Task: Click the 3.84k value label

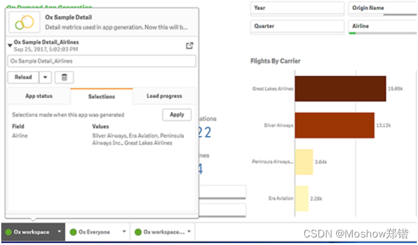Action: pos(321,161)
